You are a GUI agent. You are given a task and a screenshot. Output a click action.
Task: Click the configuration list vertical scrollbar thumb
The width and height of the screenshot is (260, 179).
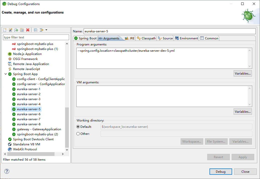[67, 127]
